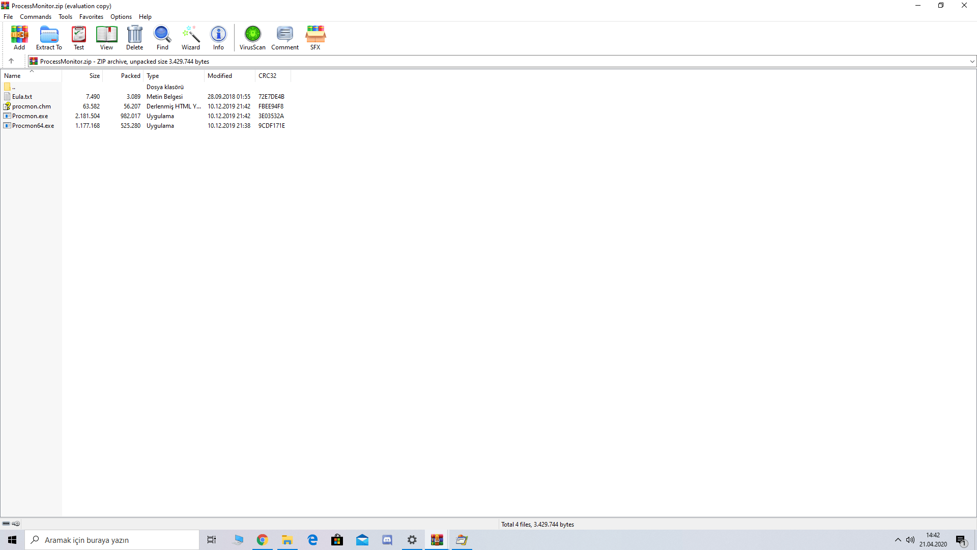Launch the Wizard tool
Image resolution: width=977 pixels, height=550 pixels.
click(x=191, y=38)
